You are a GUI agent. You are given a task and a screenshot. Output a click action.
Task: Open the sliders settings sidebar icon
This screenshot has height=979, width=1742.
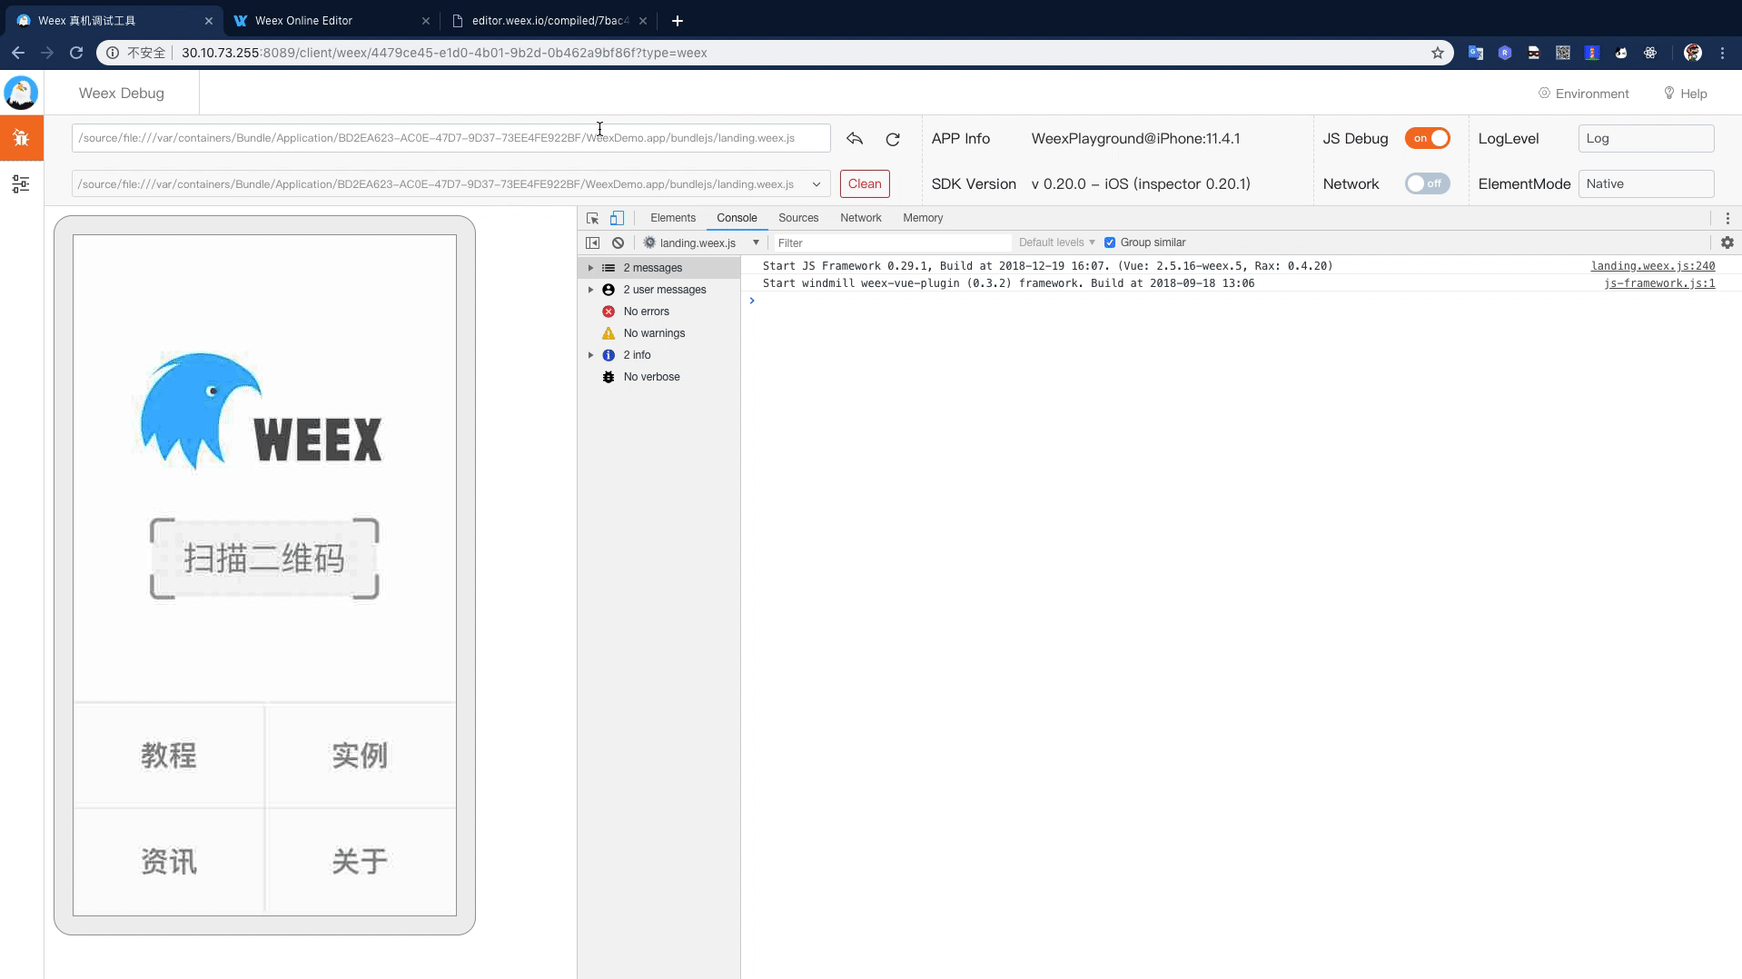point(21,184)
